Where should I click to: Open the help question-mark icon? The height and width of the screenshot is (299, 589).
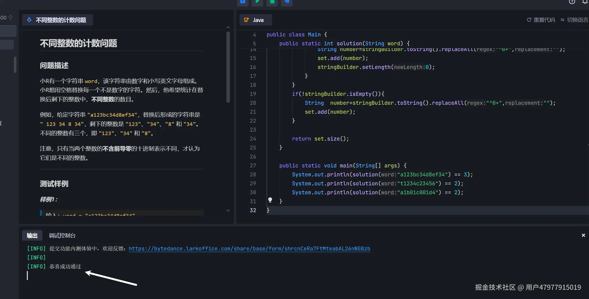tap(572, 2)
